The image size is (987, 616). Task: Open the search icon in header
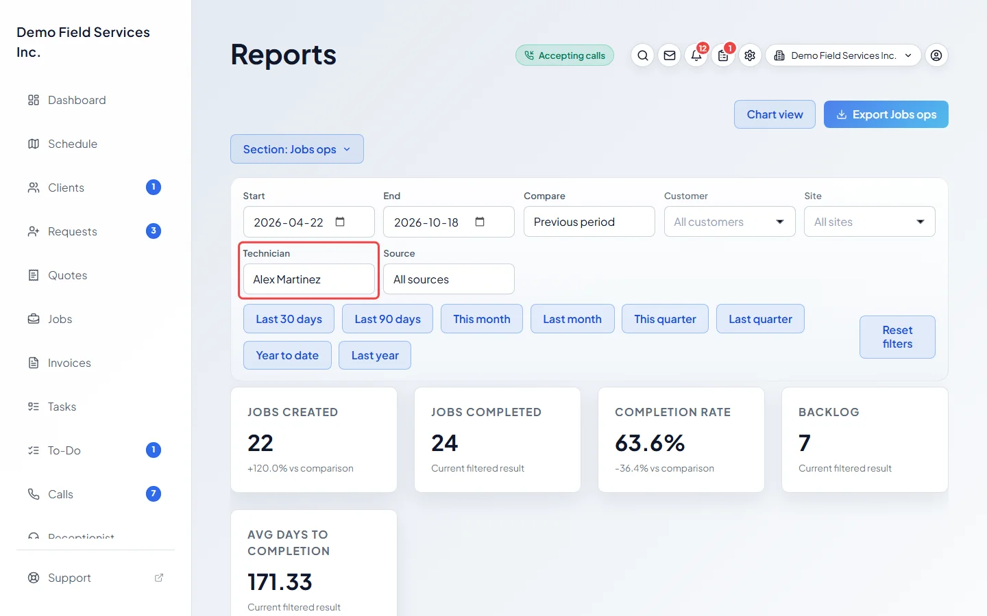click(642, 55)
